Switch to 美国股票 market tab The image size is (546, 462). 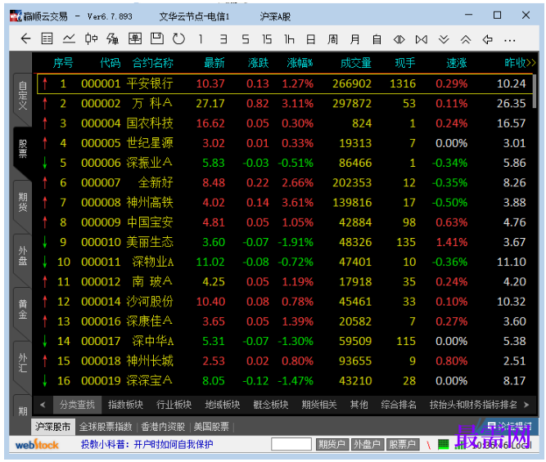click(x=211, y=427)
